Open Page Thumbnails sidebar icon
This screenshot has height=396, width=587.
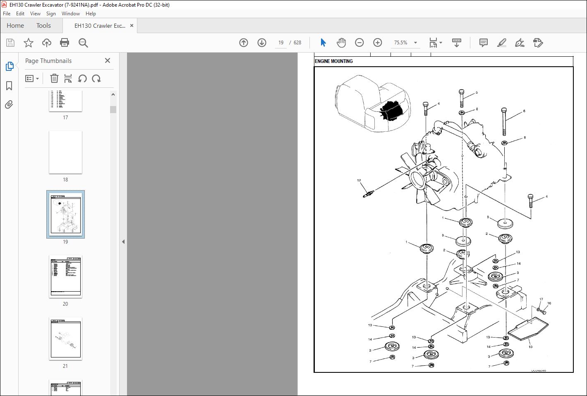click(x=9, y=66)
